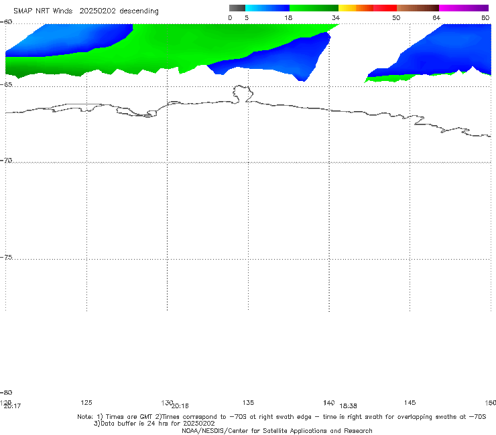496x435 pixels.
Task: Click the latitude label '-70'
Action: pos(6,161)
